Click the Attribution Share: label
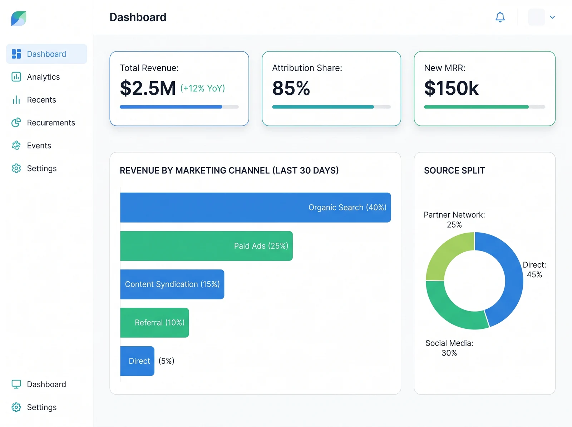Image resolution: width=572 pixels, height=427 pixels. 307,68
